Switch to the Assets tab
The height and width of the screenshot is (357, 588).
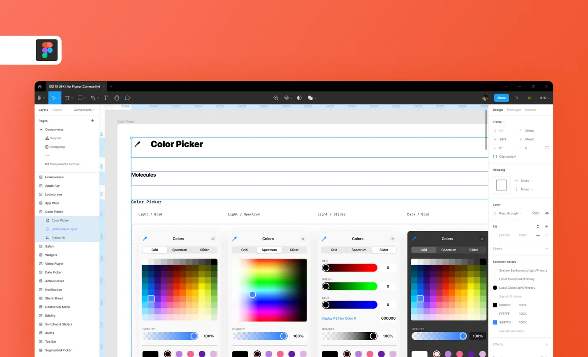click(57, 110)
